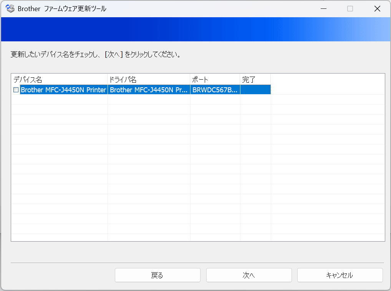Click the truncated driver name cell Brother MFC-J4450N Pr...
Viewport: 391px width, 291px height.
tap(149, 90)
